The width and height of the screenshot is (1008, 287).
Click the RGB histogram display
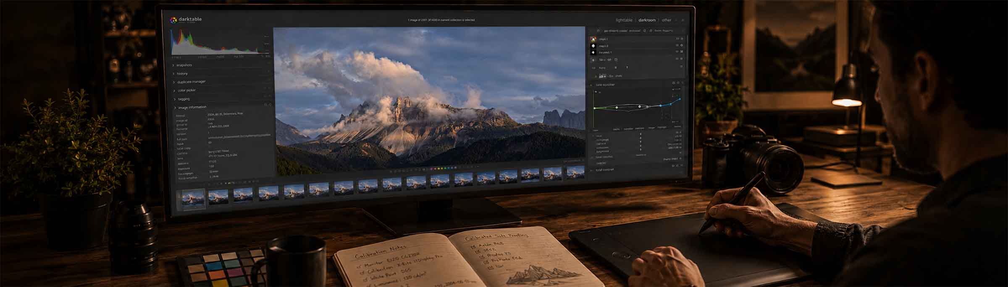click(220, 42)
